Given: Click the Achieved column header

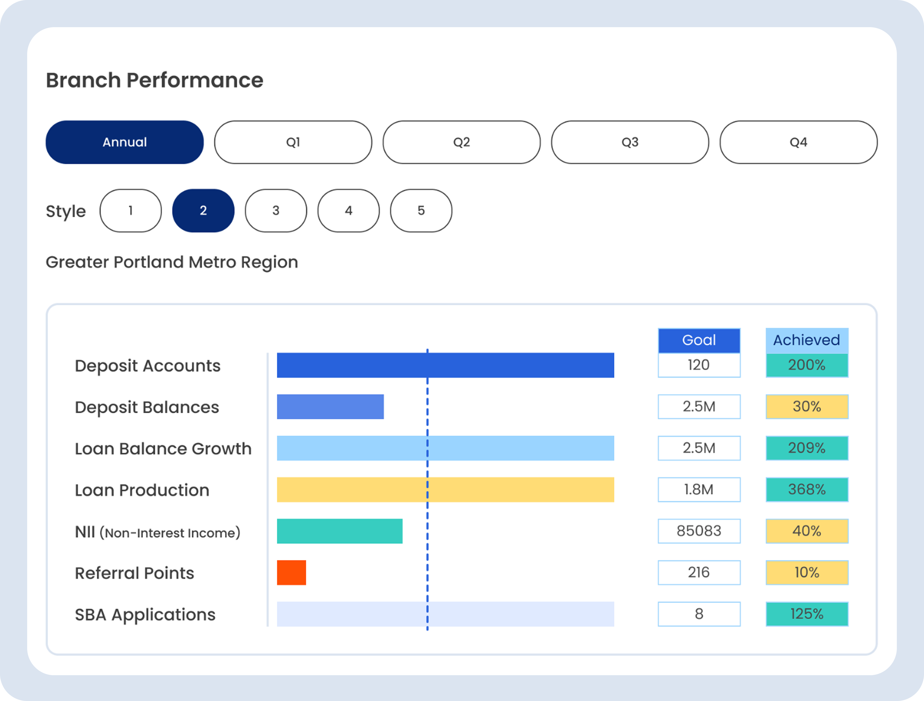Looking at the screenshot, I should [807, 340].
